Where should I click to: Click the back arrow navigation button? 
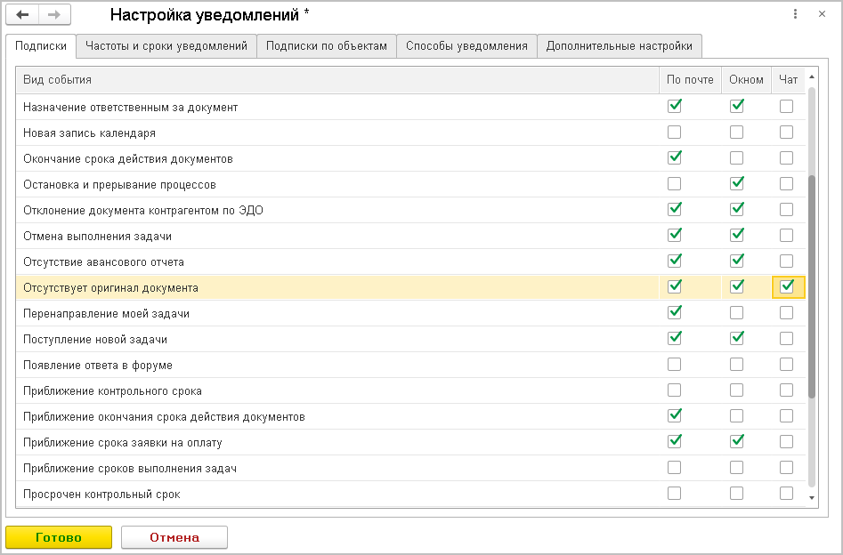[24, 15]
